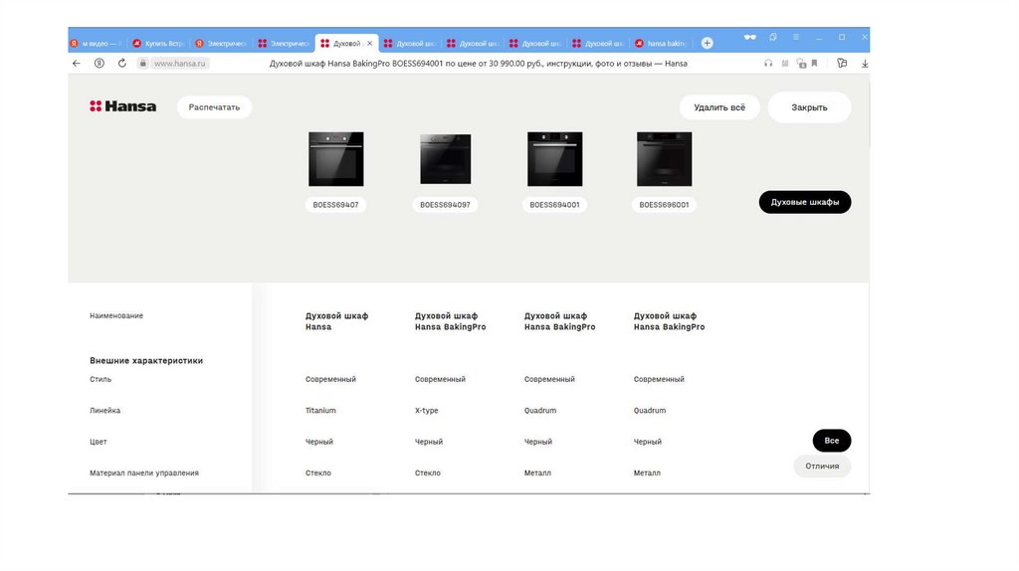
Task: Click the BOESS69407 model label
Action: (x=335, y=205)
